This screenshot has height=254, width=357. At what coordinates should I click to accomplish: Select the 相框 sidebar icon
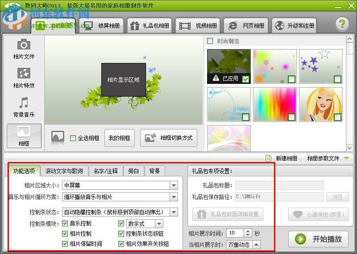click(x=24, y=136)
